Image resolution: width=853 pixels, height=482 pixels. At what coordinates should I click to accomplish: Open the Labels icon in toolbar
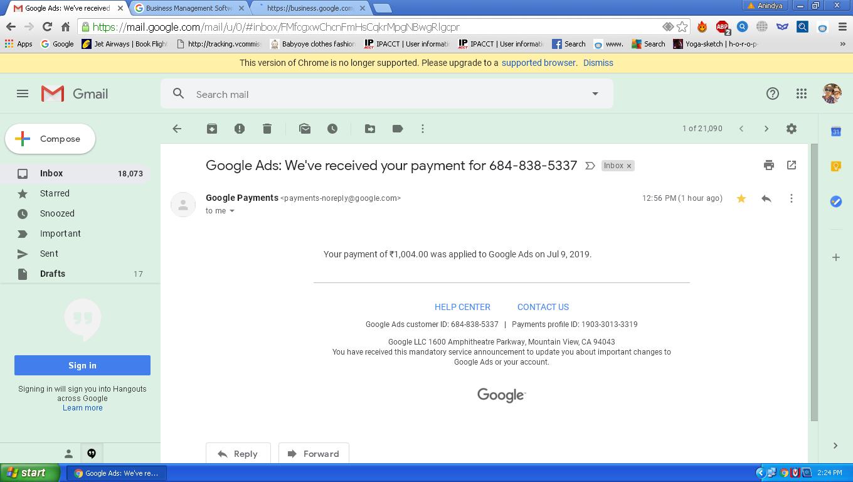(398, 129)
